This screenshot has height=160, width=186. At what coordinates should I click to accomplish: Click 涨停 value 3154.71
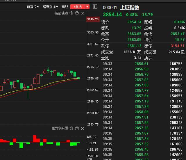coord(178,46)
